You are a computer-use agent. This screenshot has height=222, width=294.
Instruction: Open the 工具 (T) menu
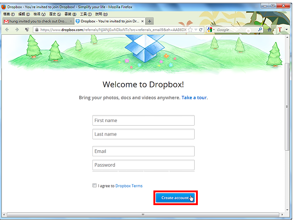pyautogui.click(x=86, y=14)
